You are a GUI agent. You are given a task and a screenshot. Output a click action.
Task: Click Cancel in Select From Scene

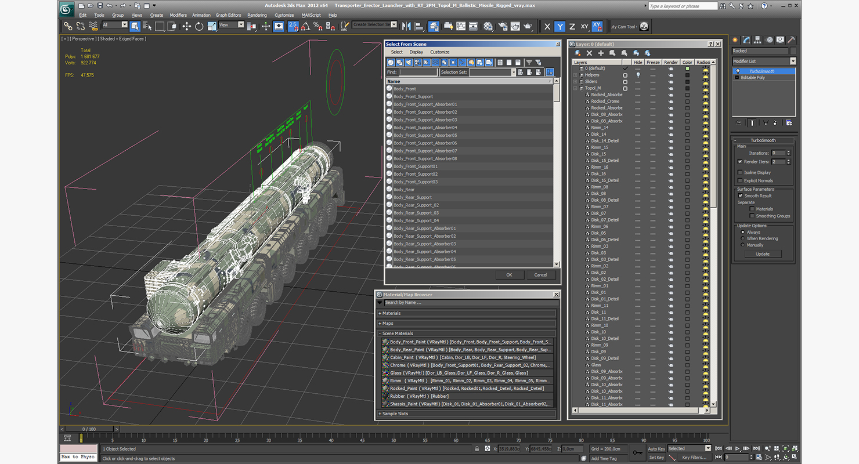pos(540,275)
